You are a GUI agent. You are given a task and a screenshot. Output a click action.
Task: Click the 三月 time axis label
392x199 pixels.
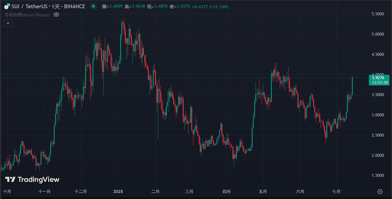coord(189,191)
